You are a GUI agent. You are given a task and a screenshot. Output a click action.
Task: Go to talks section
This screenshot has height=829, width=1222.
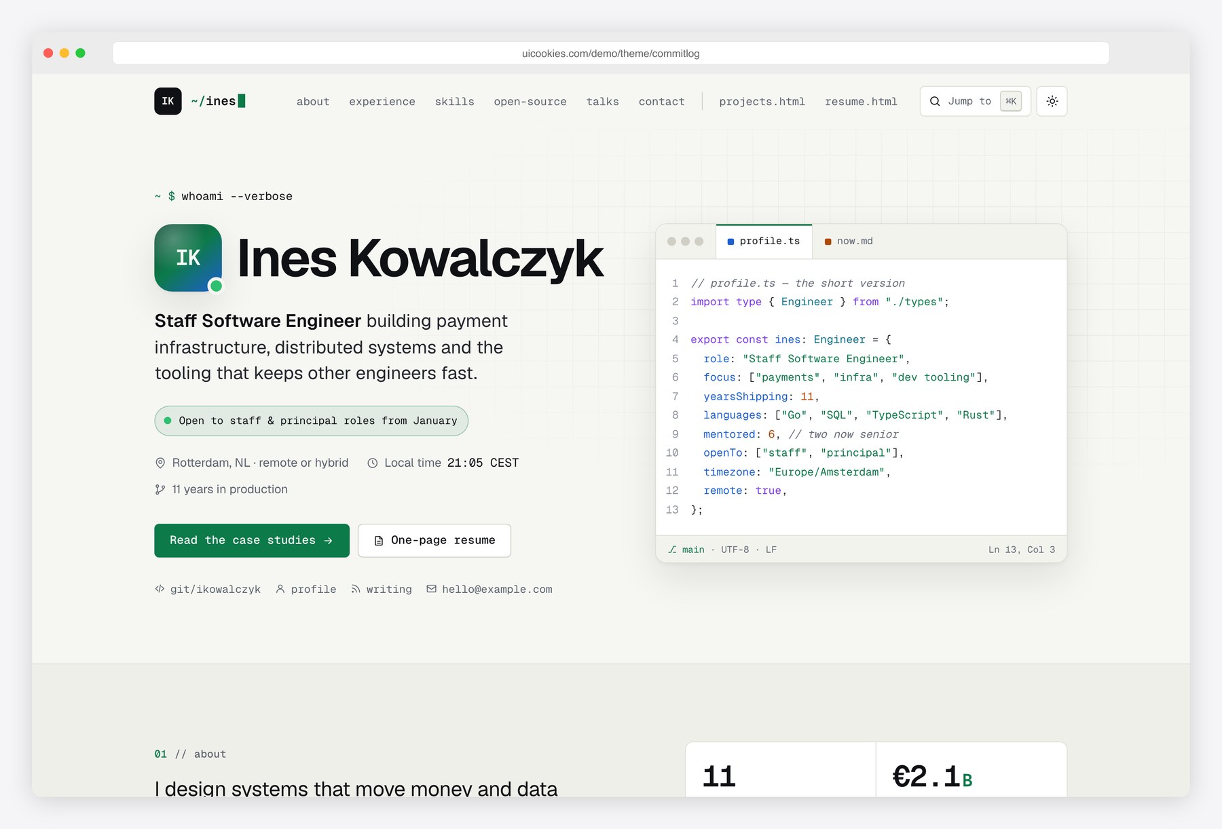[603, 102]
